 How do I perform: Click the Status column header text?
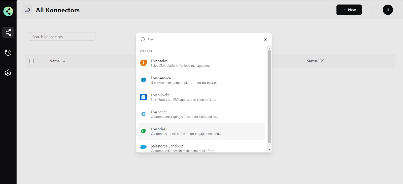(x=312, y=61)
